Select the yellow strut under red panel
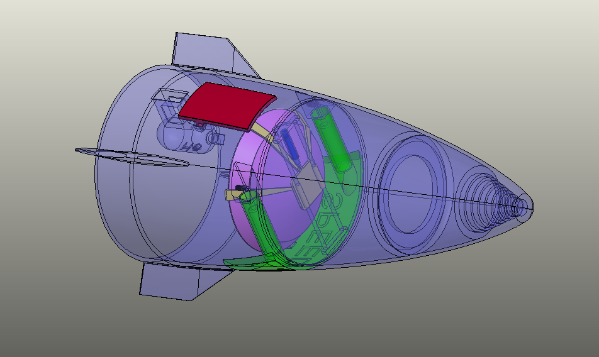599x357 pixels. tap(264, 133)
